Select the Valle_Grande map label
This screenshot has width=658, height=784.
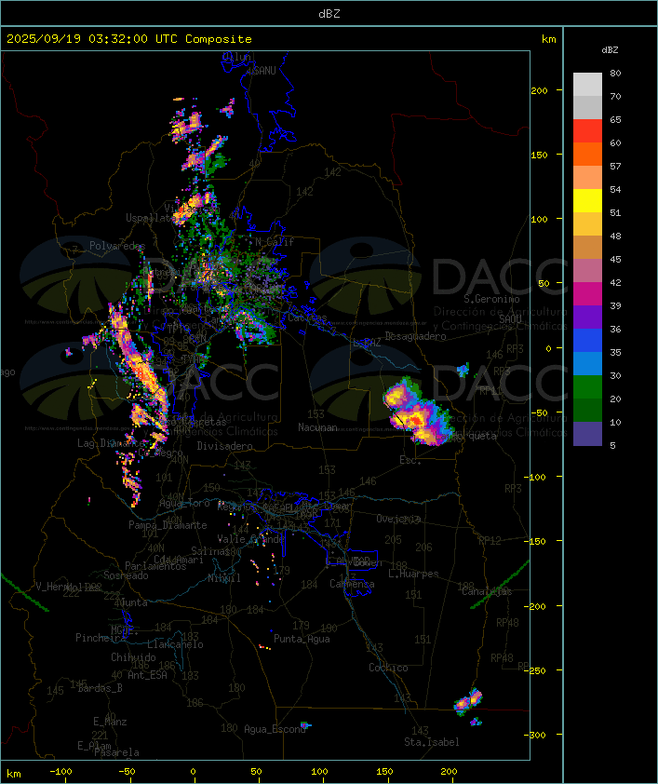pyautogui.click(x=250, y=539)
